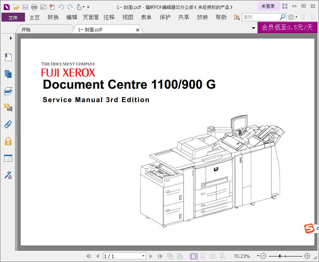The image size is (319, 262).
Task: Expand the left navigation panel arrow
Action: (x=11, y=38)
